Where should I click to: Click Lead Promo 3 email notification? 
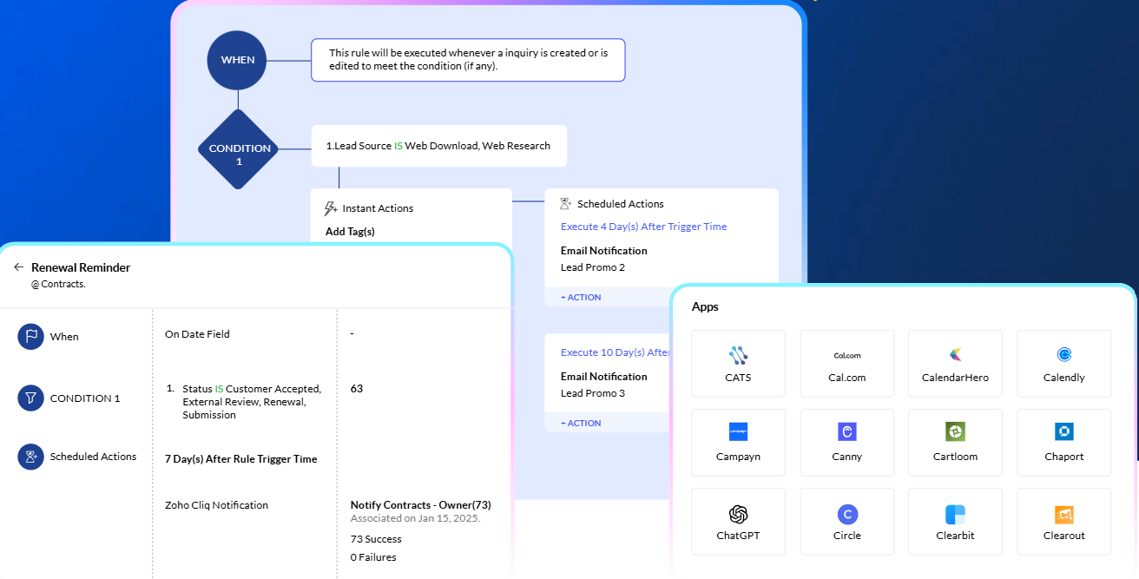click(x=593, y=393)
